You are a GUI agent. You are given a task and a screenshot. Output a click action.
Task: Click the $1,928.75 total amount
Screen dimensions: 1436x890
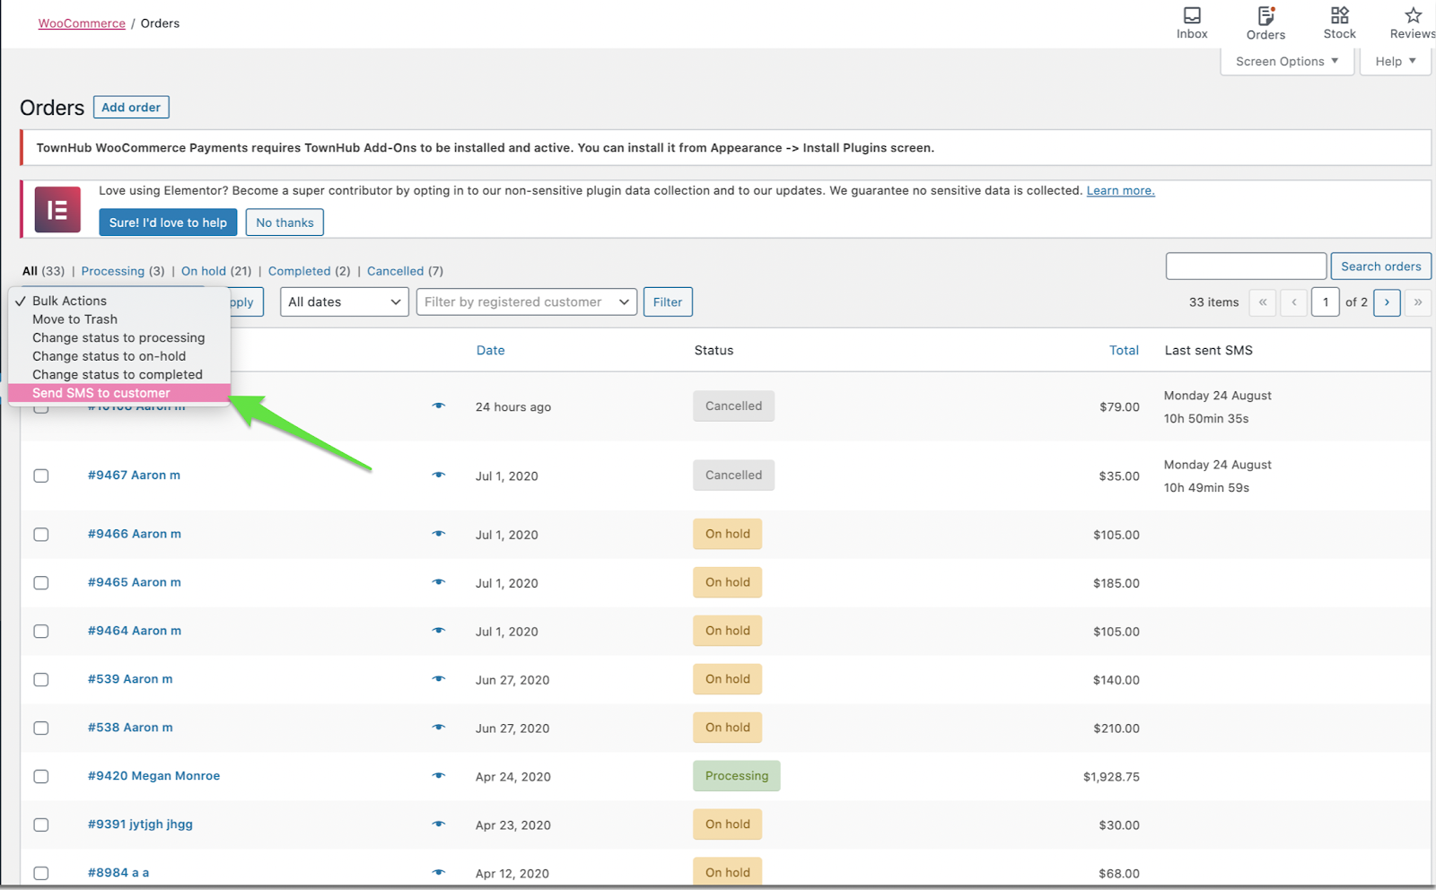point(1111,777)
